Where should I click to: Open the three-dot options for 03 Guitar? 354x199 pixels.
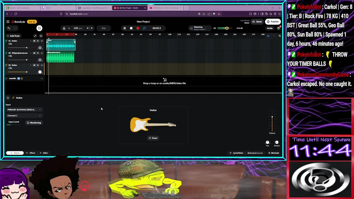[x=31, y=65]
